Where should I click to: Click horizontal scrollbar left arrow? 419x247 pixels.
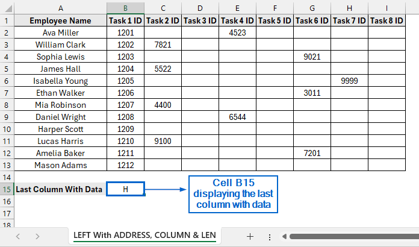284,236
